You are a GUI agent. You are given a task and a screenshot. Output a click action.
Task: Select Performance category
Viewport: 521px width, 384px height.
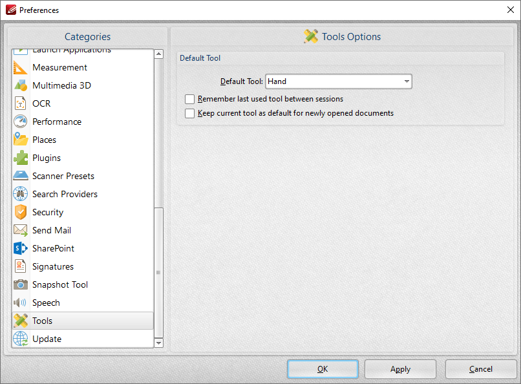coord(83,122)
